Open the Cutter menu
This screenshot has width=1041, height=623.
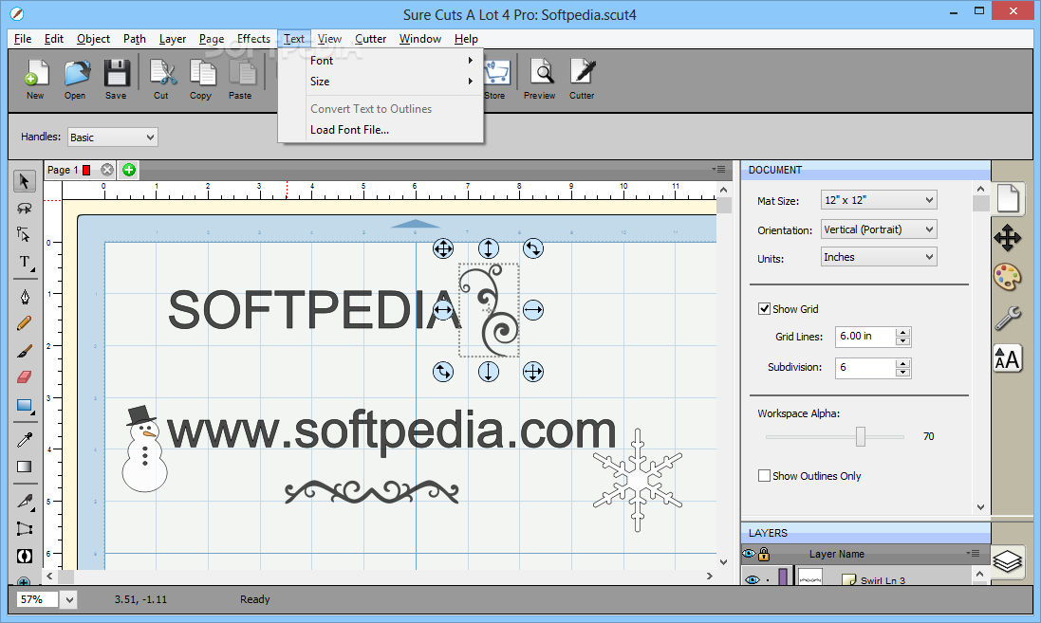tap(370, 39)
